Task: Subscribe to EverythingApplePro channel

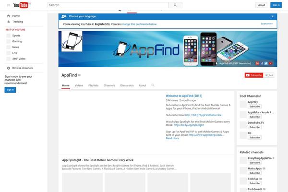Action: tap(254, 163)
